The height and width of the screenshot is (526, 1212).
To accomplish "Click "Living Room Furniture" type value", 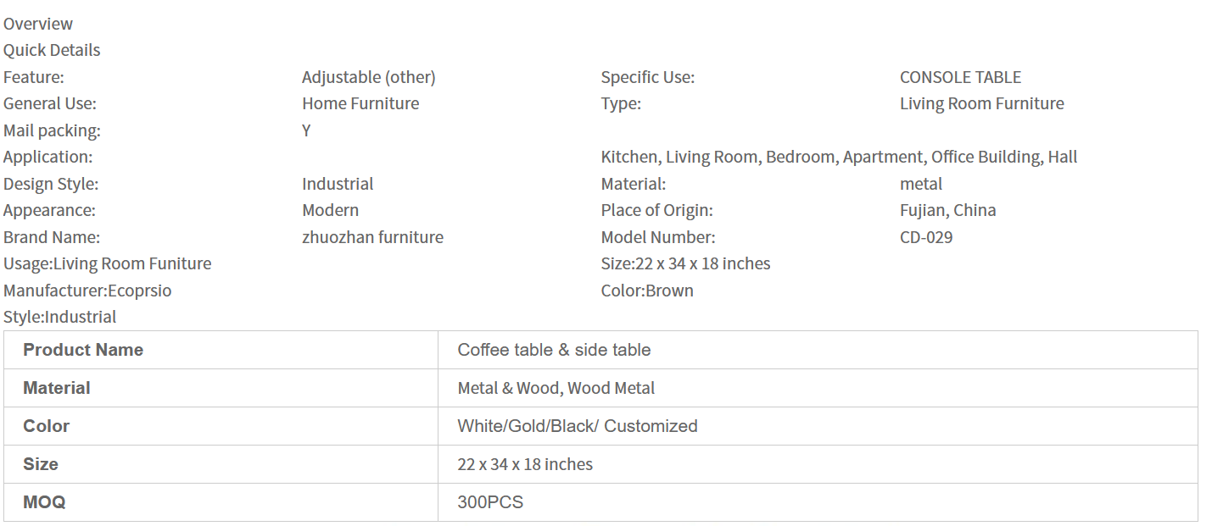I will click(981, 103).
